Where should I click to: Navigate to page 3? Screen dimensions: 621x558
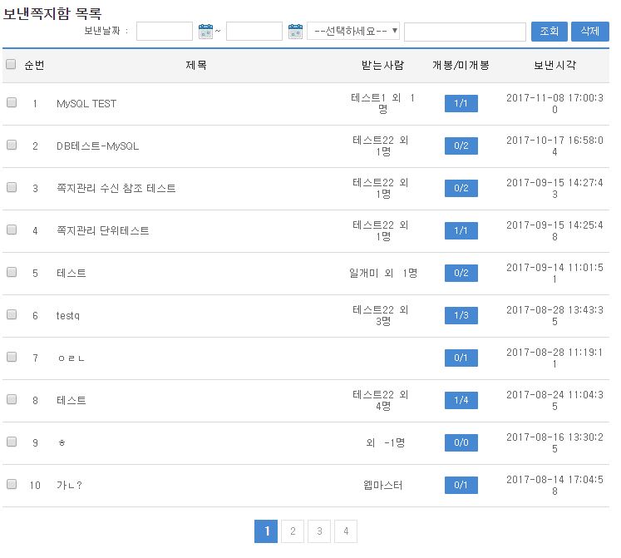click(319, 531)
